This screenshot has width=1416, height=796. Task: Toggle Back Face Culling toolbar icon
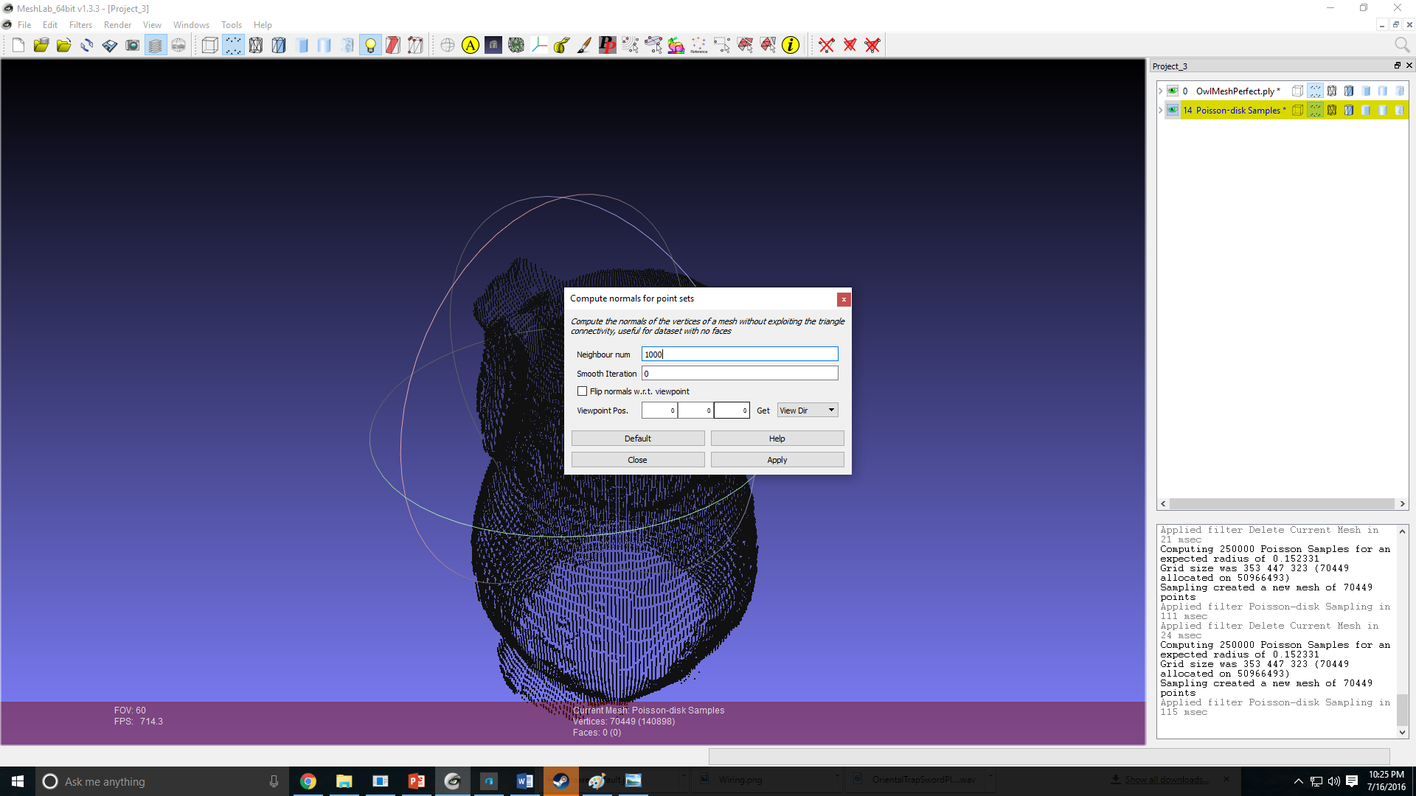(416, 46)
